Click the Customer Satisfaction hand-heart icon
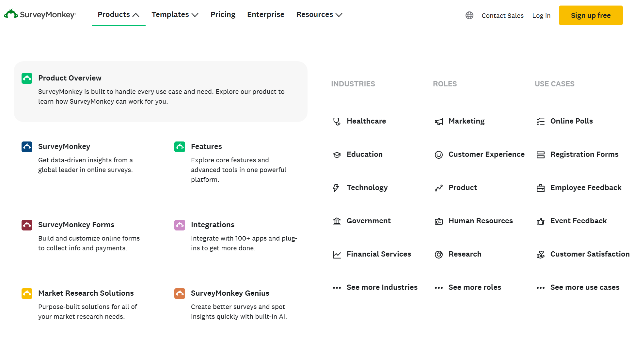 click(540, 255)
